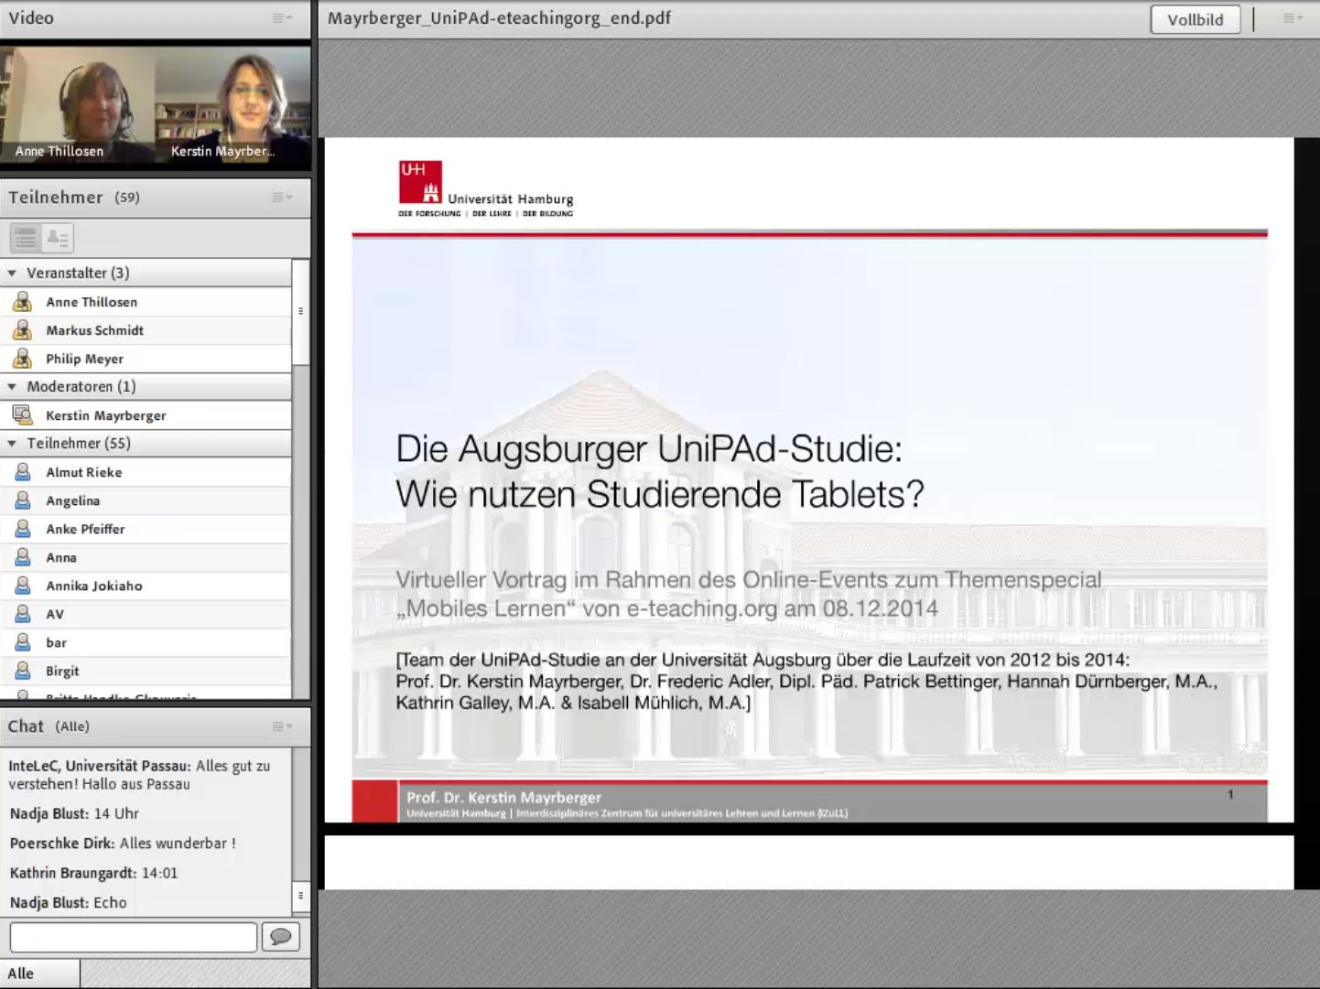Collapse the Teilnehmer (55) group

tap(12, 443)
